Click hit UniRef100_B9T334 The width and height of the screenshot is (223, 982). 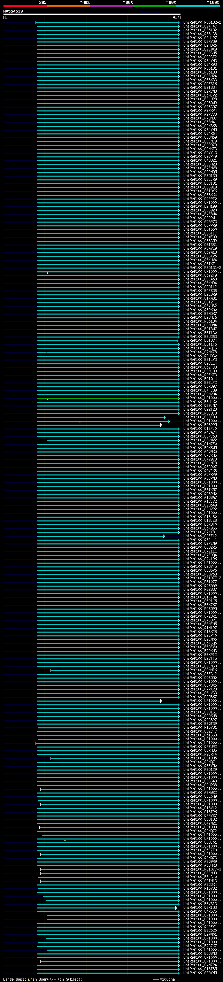coord(200,87)
